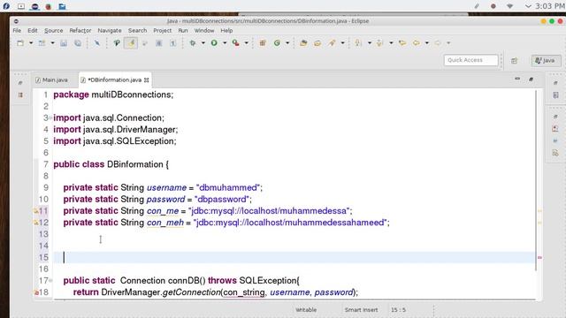Expand the New wizard dropdown arrow
566x318 pixels.
point(31,43)
